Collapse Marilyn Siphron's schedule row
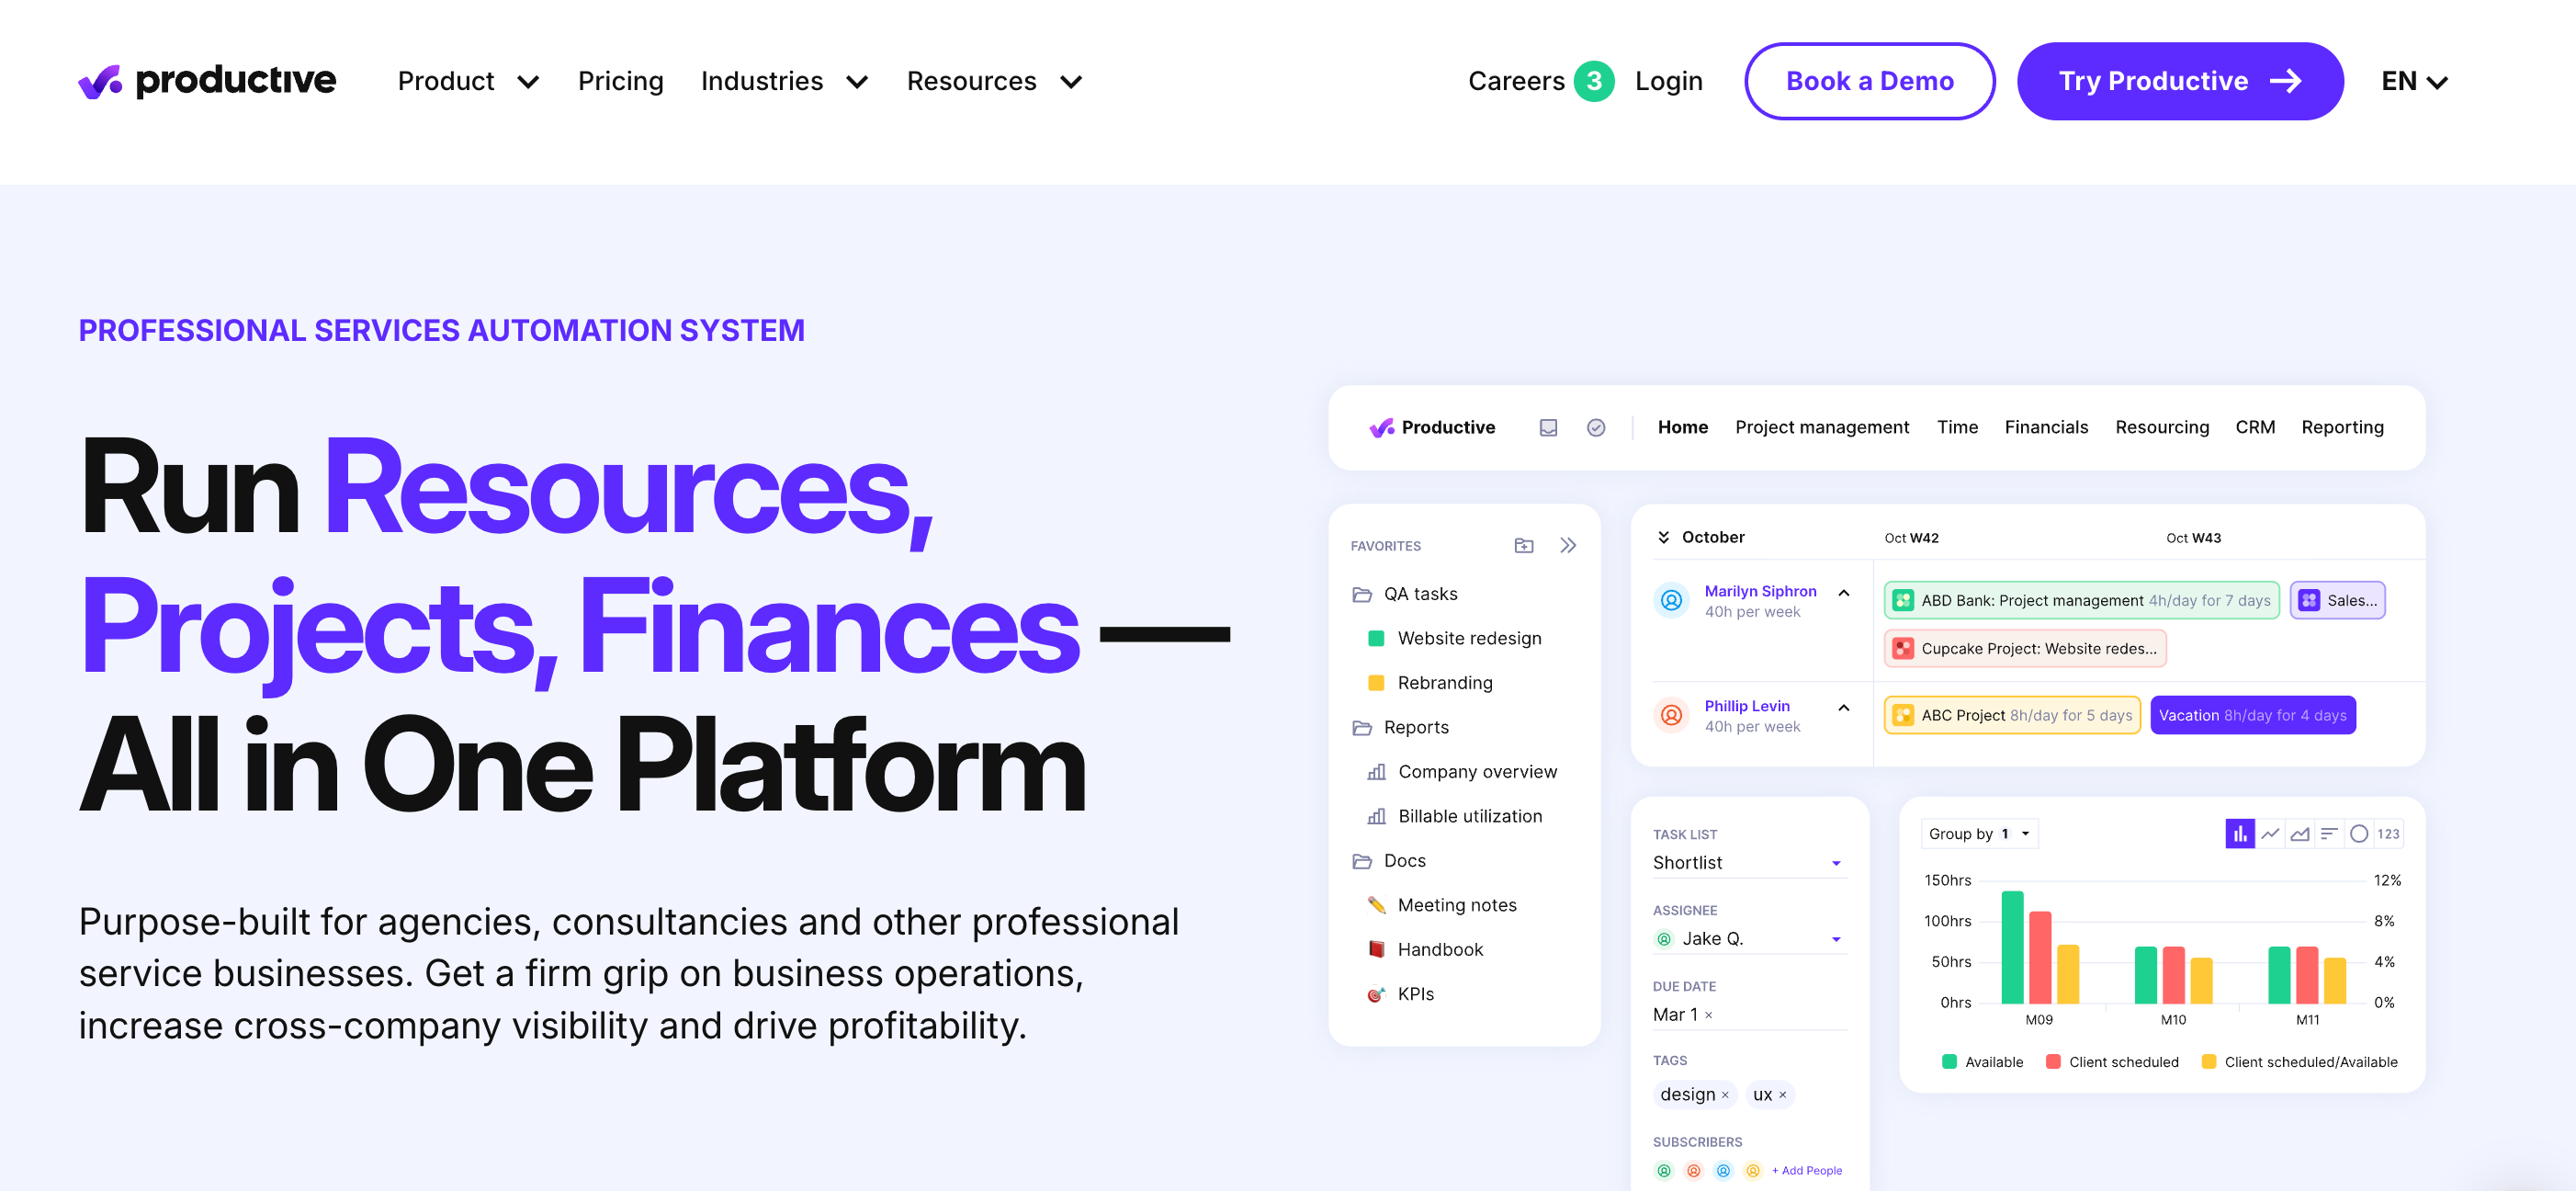This screenshot has height=1191, width=2576. tap(1844, 593)
